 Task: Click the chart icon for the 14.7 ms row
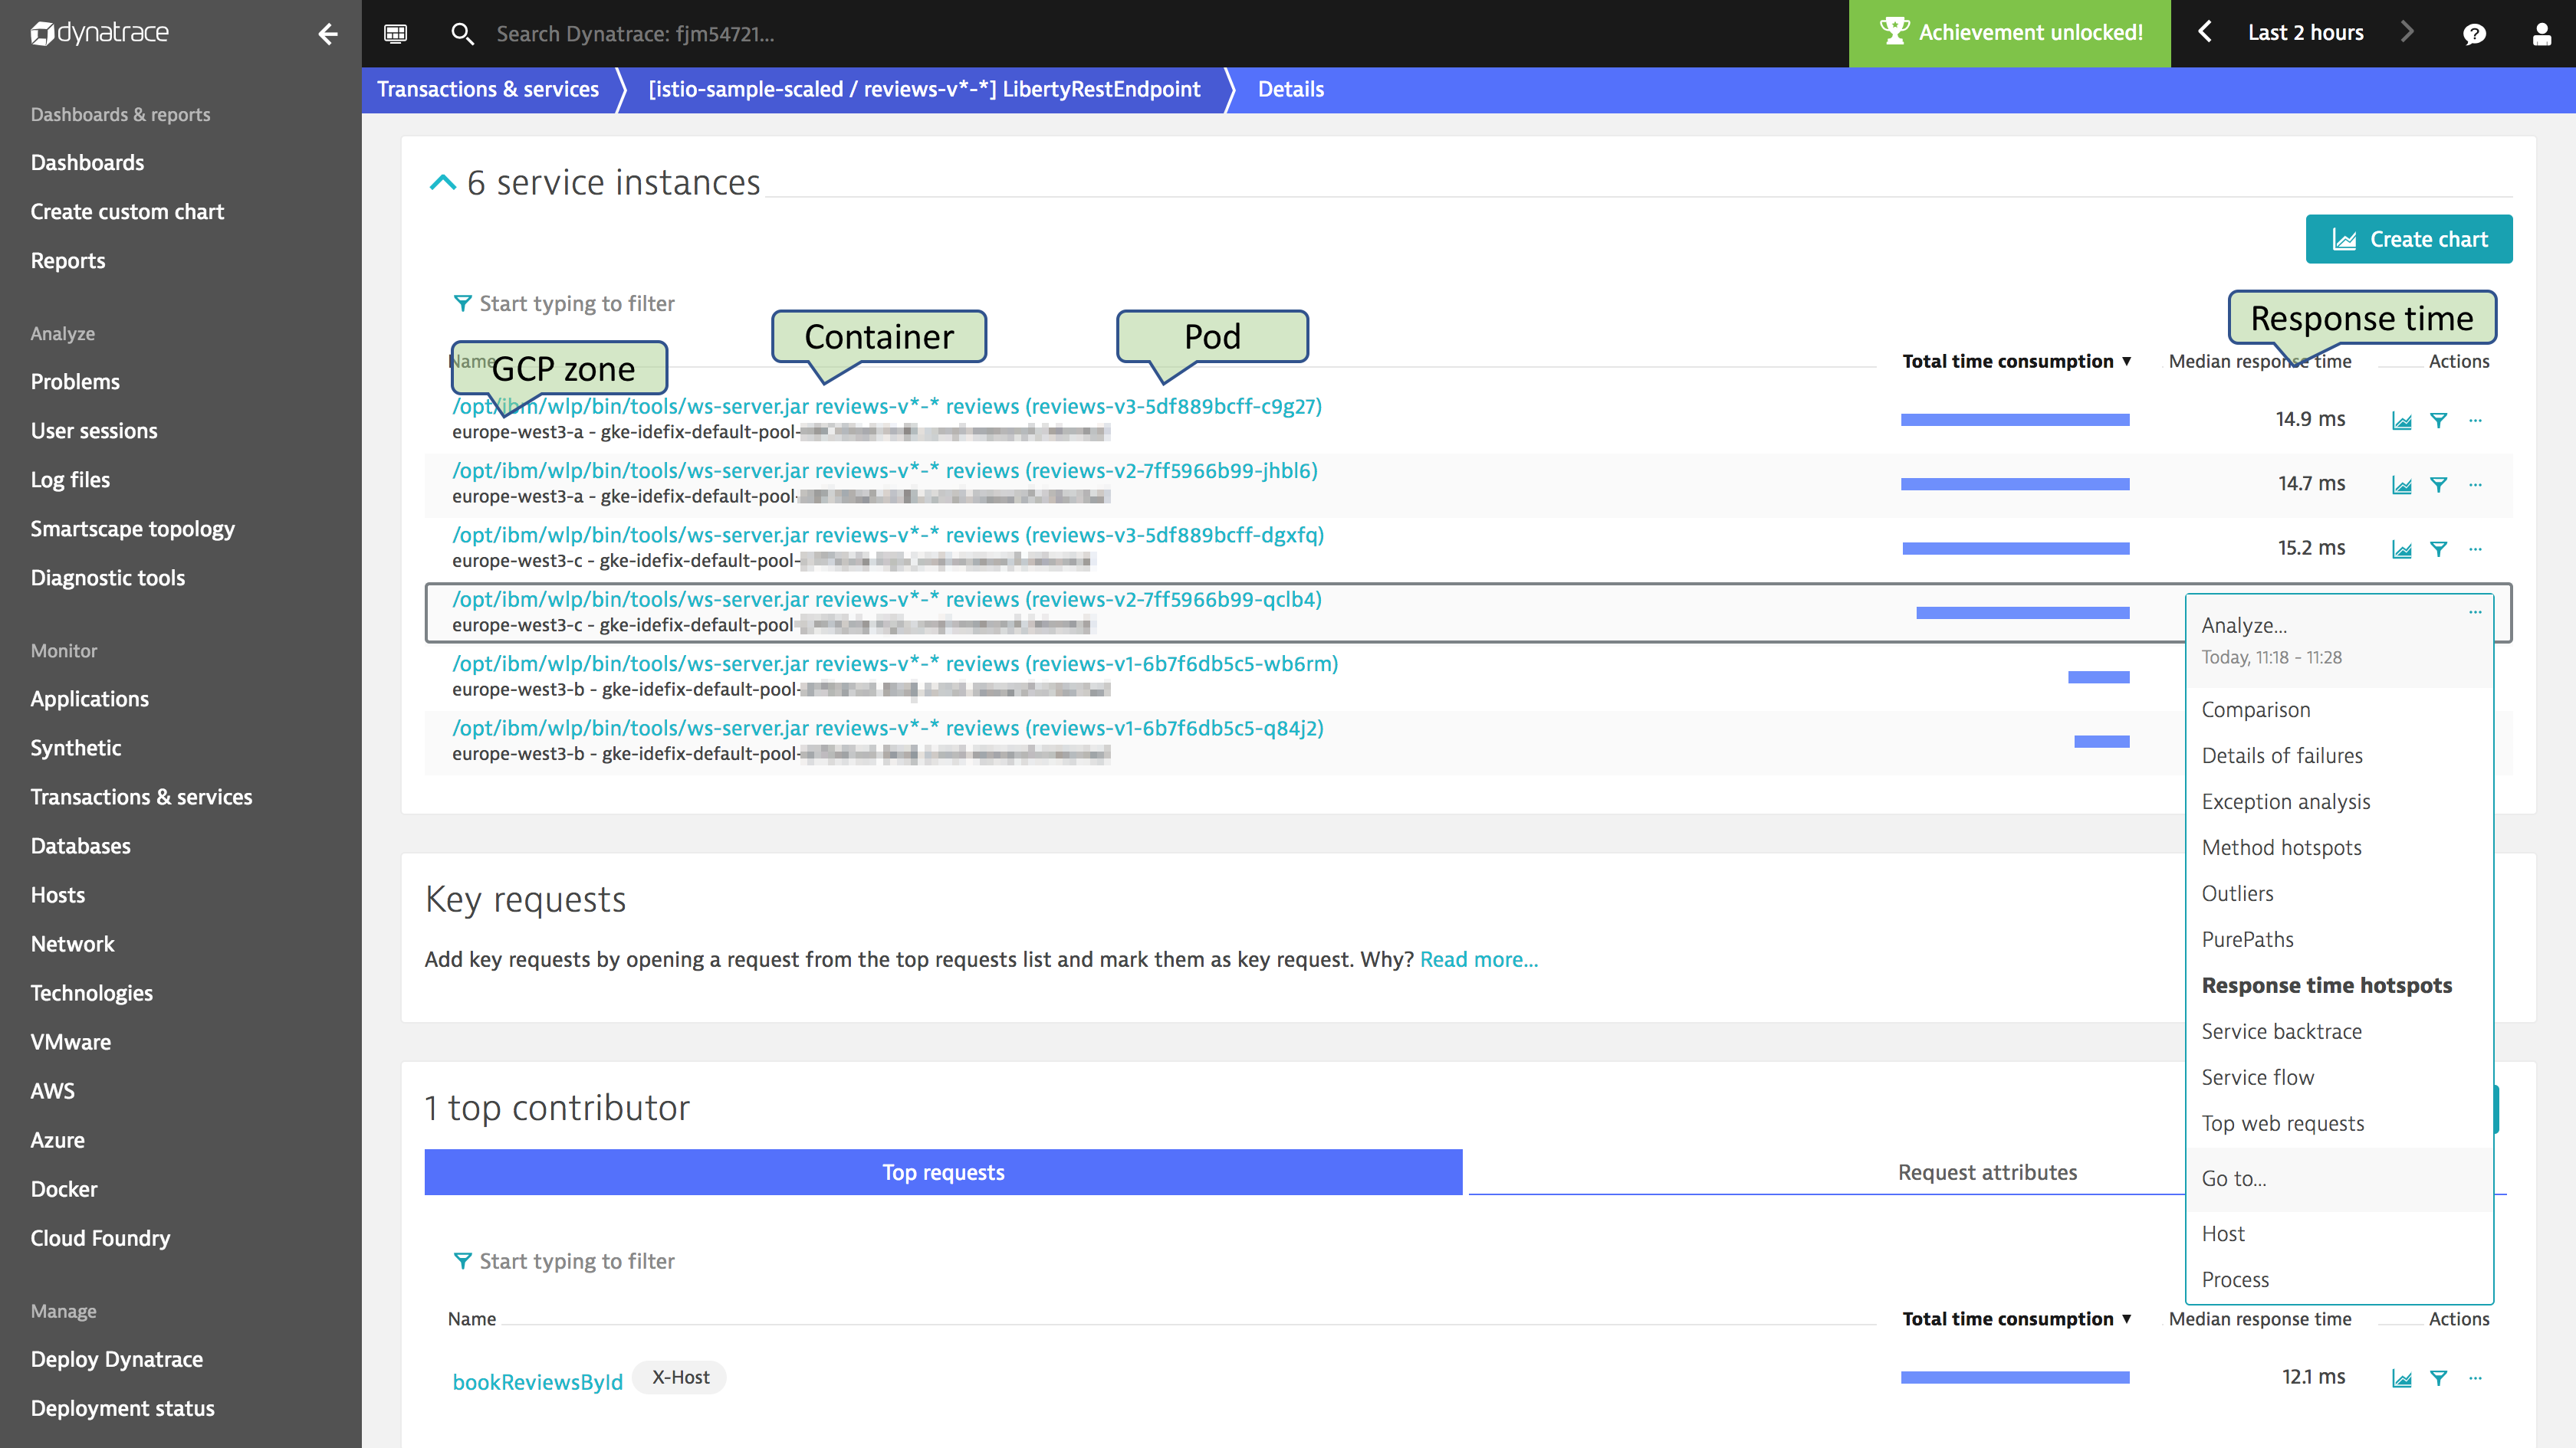coord(2401,485)
